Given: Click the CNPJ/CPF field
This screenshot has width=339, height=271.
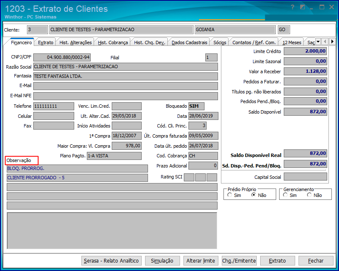Looking at the screenshot, I should [x=62, y=57].
